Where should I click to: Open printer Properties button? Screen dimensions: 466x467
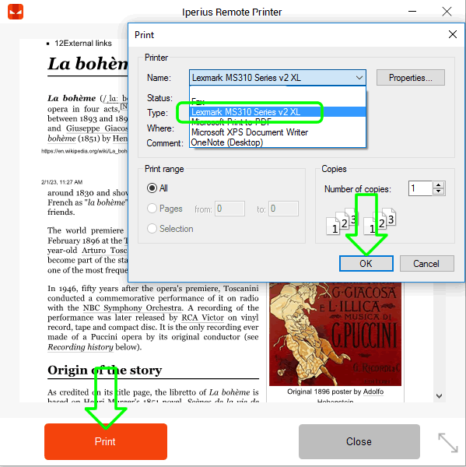click(x=410, y=78)
